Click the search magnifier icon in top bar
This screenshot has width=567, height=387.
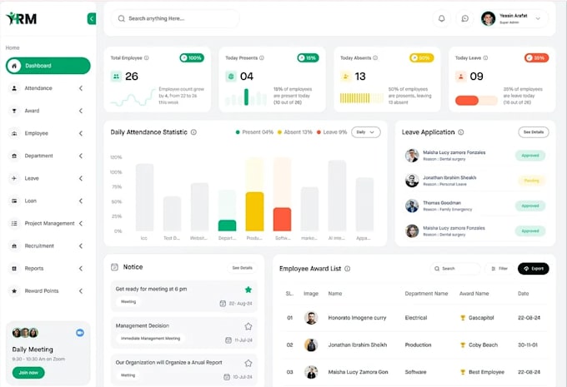(122, 18)
